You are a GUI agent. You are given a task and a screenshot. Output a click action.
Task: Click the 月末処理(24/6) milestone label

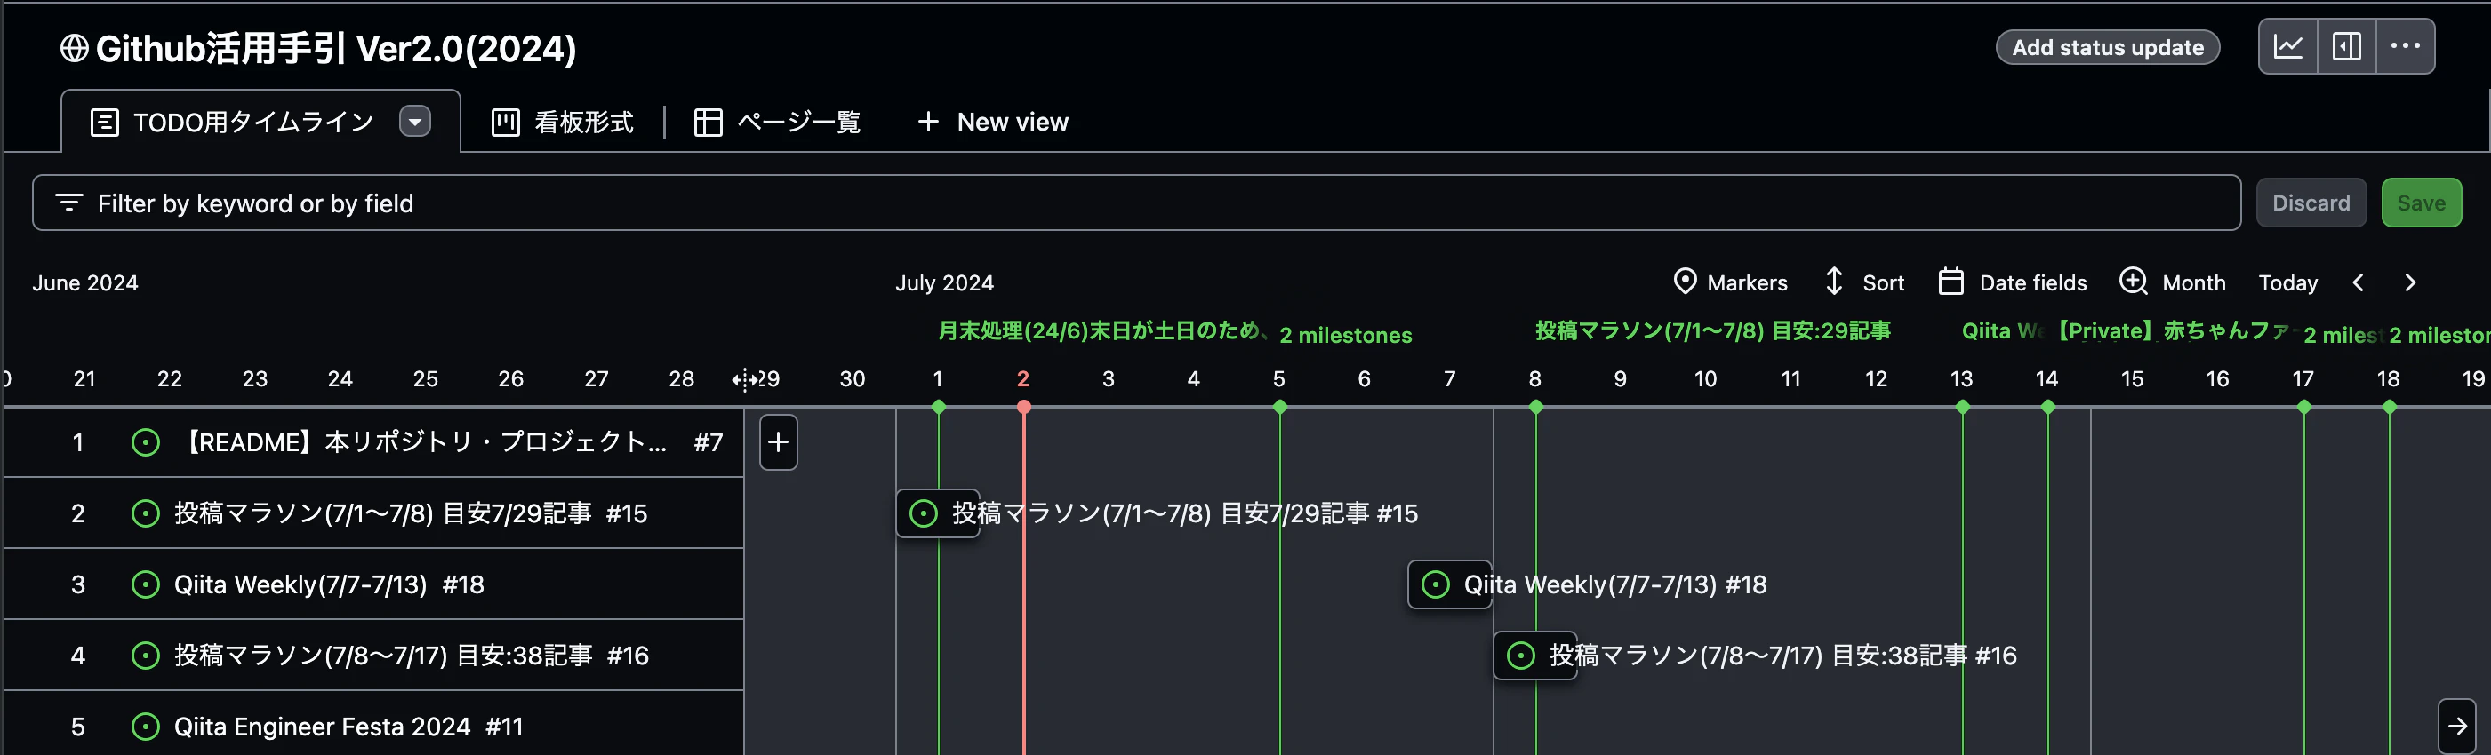click(x=1102, y=331)
